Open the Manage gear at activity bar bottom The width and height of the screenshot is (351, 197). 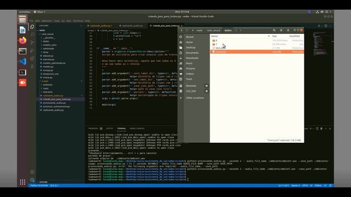point(32,180)
